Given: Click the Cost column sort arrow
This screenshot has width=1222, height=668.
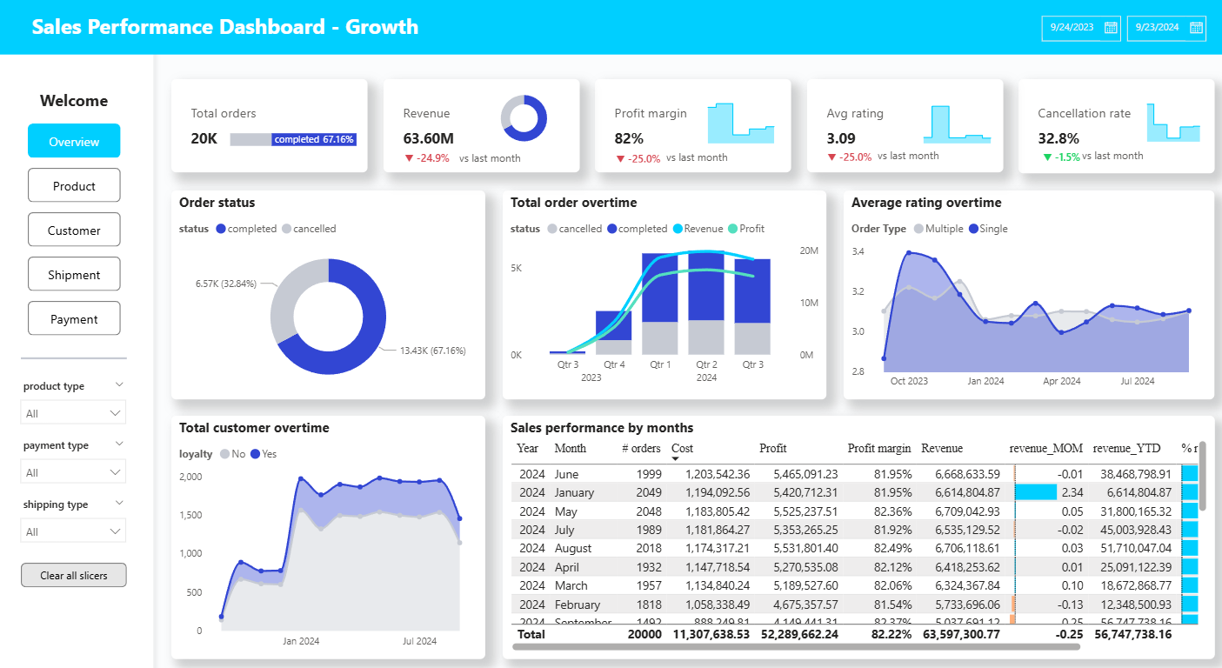Looking at the screenshot, I should [677, 458].
